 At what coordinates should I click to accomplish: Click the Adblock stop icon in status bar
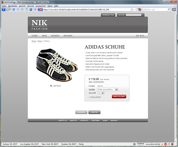coord(166,144)
